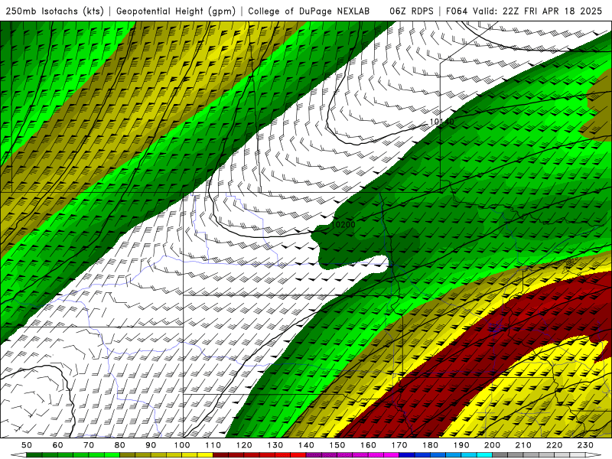The image size is (612, 459).
Task: Click the bright red swatch just before 140
Action: click(x=298, y=455)
